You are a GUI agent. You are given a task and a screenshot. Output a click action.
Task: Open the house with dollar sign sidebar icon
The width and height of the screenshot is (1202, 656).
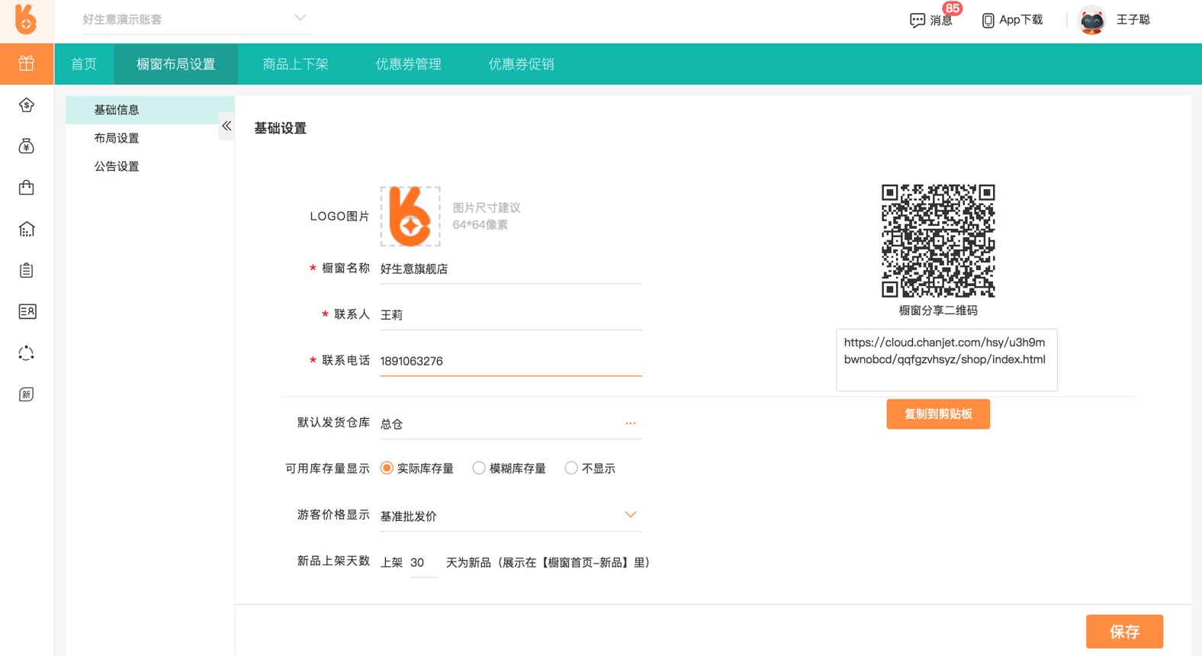click(x=27, y=105)
